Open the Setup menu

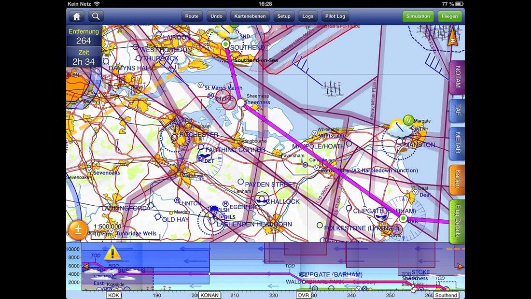click(x=284, y=16)
